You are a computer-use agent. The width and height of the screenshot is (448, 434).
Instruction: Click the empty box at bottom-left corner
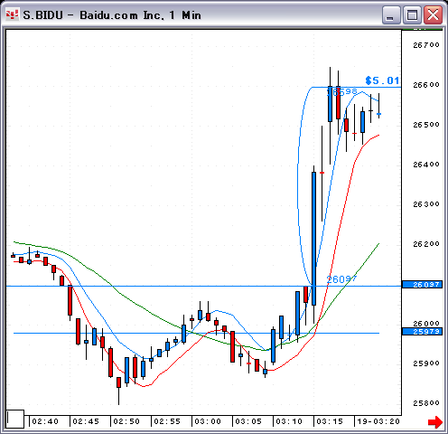coord(15,419)
